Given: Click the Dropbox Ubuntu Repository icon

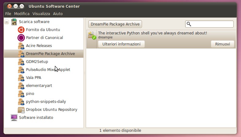Looking at the screenshot, I should (21, 110).
